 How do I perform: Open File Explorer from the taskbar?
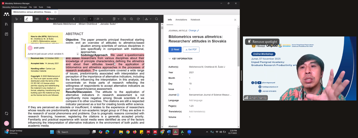tap(121, 132)
